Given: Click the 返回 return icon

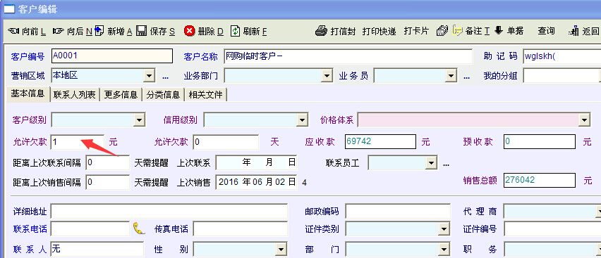Looking at the screenshot, I should (x=573, y=31).
